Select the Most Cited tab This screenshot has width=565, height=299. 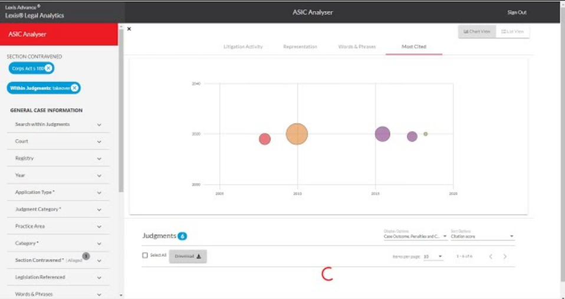(x=413, y=46)
